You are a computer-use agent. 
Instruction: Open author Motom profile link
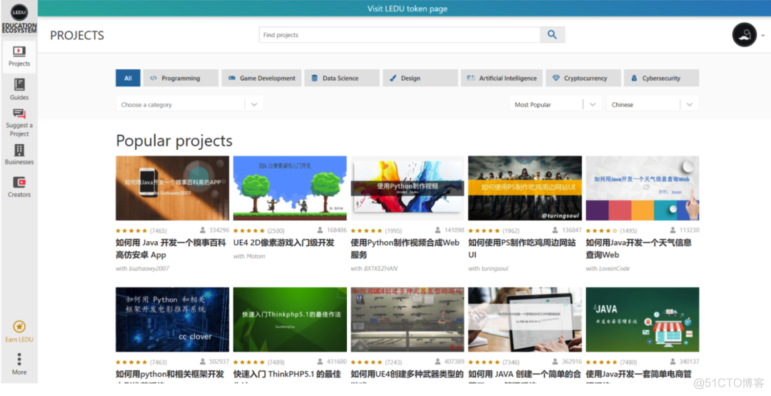[256, 256]
